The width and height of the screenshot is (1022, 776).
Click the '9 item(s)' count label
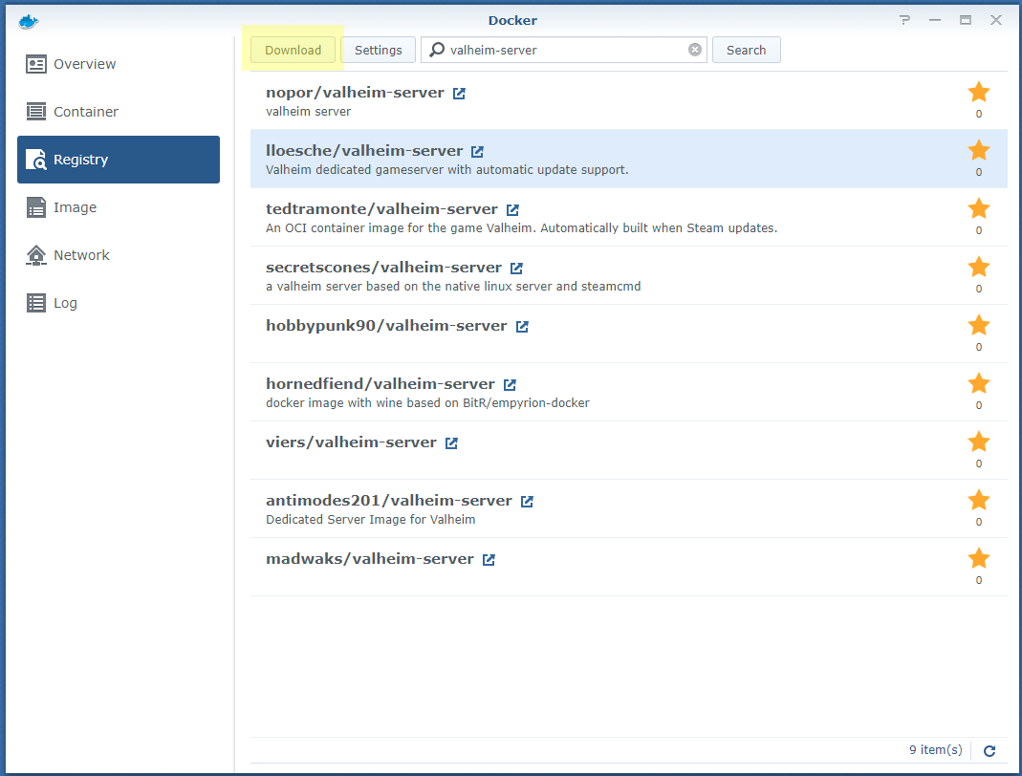[x=935, y=750]
